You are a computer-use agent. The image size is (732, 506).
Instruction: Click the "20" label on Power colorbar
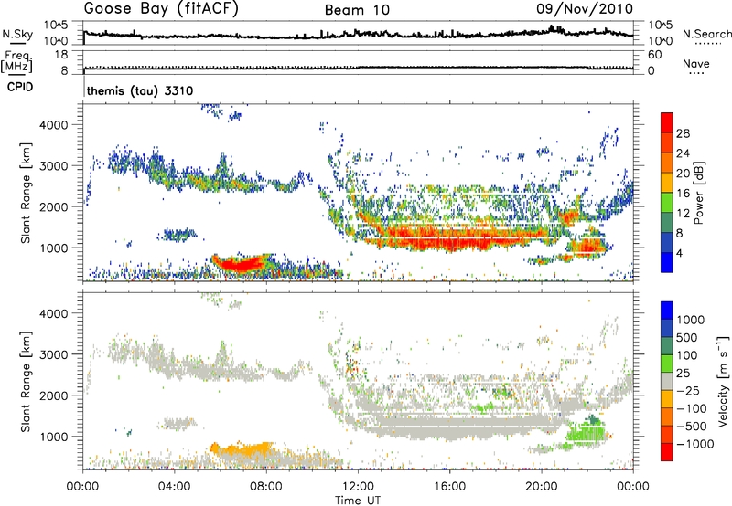683,174
